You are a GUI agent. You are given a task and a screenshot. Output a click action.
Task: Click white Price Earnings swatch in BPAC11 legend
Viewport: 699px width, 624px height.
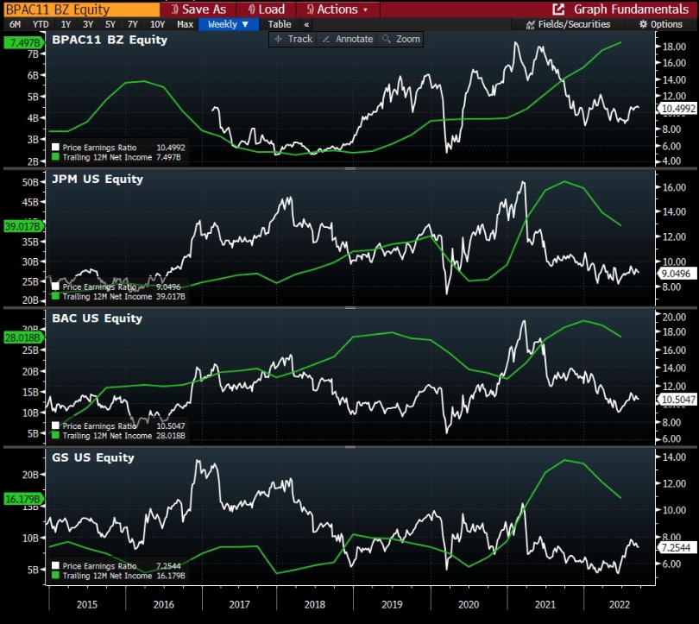coord(56,147)
